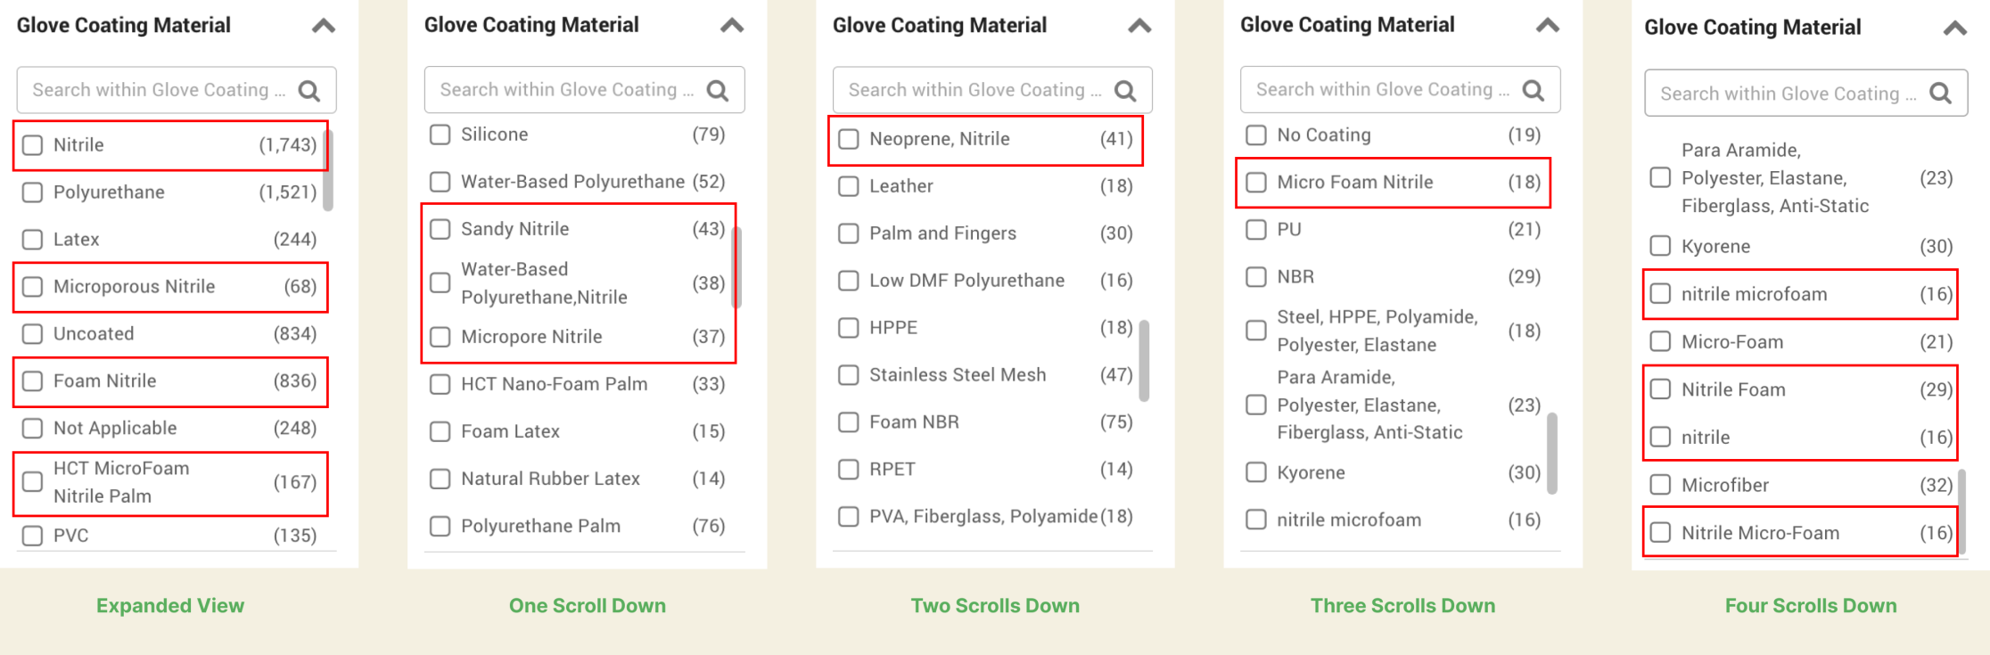Enable the Stainless Steel Mesh filter
Screen dimensions: 1990x655
[x=848, y=374]
